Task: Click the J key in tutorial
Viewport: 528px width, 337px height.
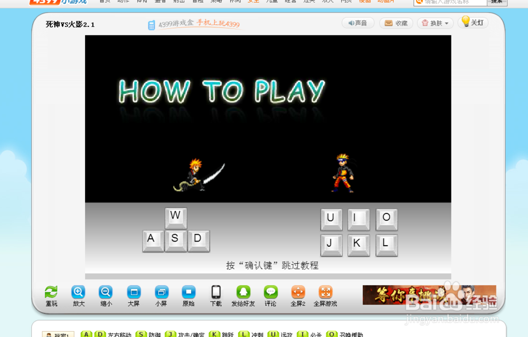Action: pos(332,245)
